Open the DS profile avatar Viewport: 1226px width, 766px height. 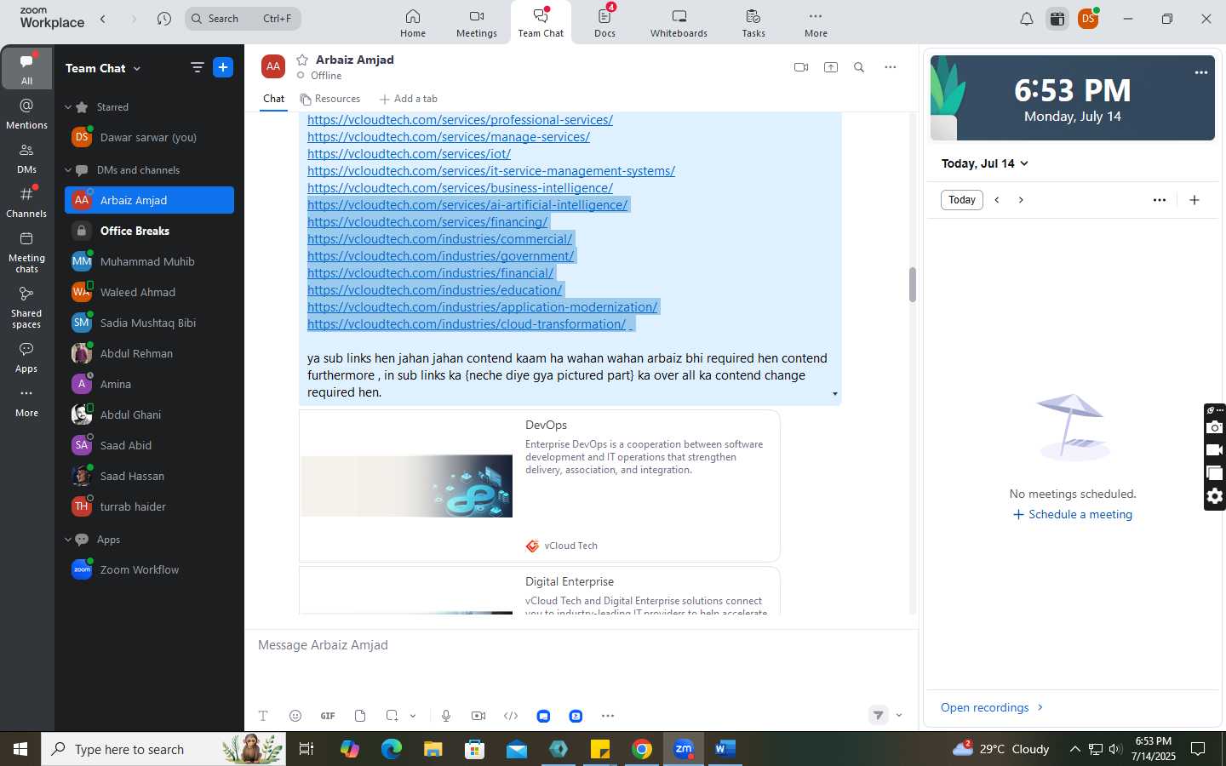click(x=1088, y=19)
